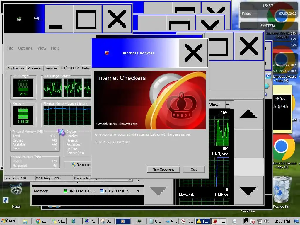This screenshot has width=300, height=225.
Task: Switch to the Chrome taskbar button
Action: click(x=42, y=221)
